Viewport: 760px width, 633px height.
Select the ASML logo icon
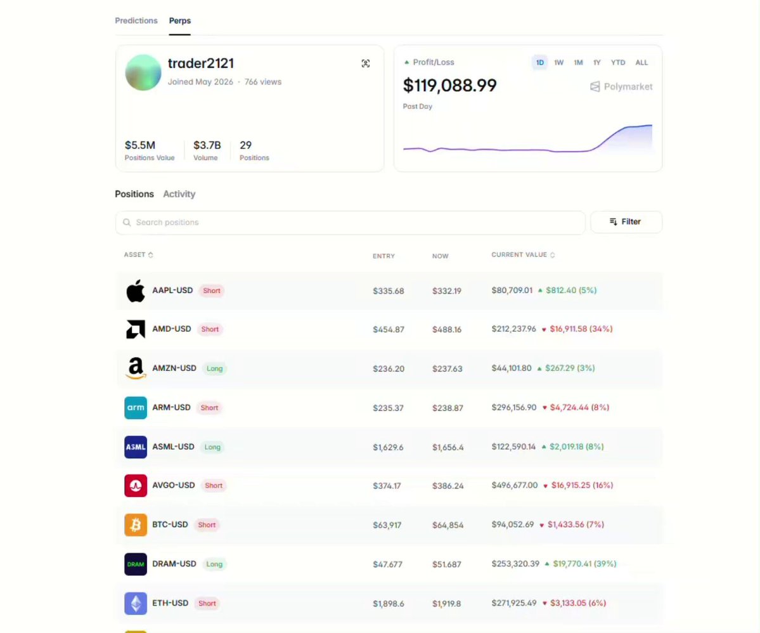click(x=136, y=447)
